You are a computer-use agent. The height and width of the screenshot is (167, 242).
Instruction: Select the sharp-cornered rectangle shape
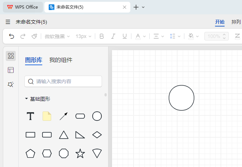point(30,135)
